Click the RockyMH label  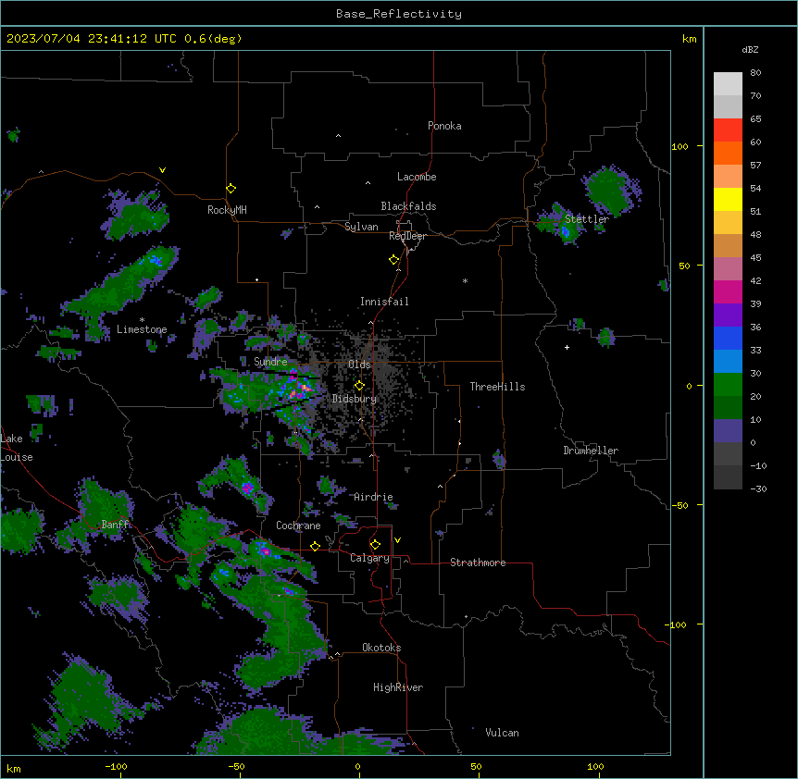[227, 210]
